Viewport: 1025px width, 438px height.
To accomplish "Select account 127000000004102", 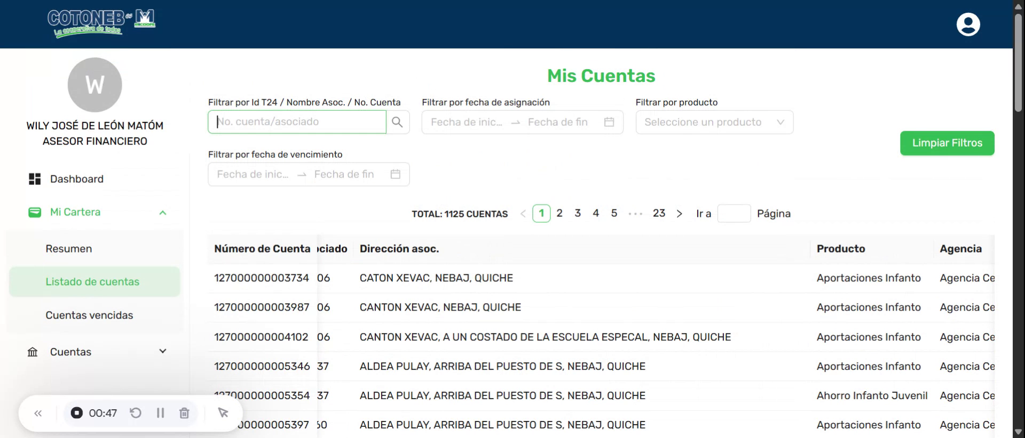I will [x=261, y=337].
